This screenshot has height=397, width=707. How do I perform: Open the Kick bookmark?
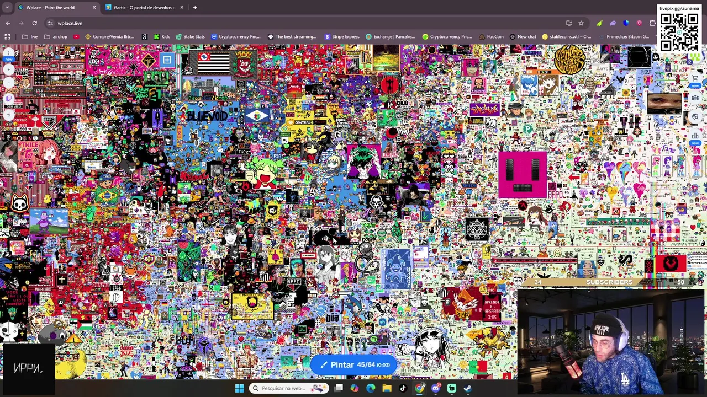[162, 37]
